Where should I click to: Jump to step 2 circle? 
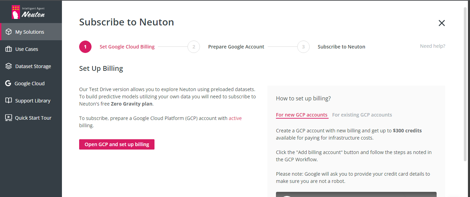[x=194, y=47]
